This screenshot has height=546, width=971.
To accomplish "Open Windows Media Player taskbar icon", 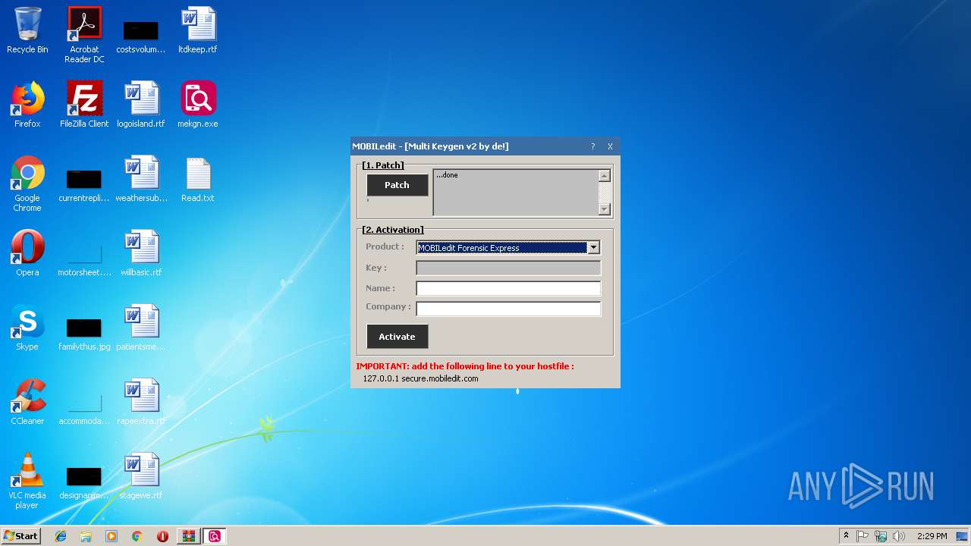I will point(112,536).
